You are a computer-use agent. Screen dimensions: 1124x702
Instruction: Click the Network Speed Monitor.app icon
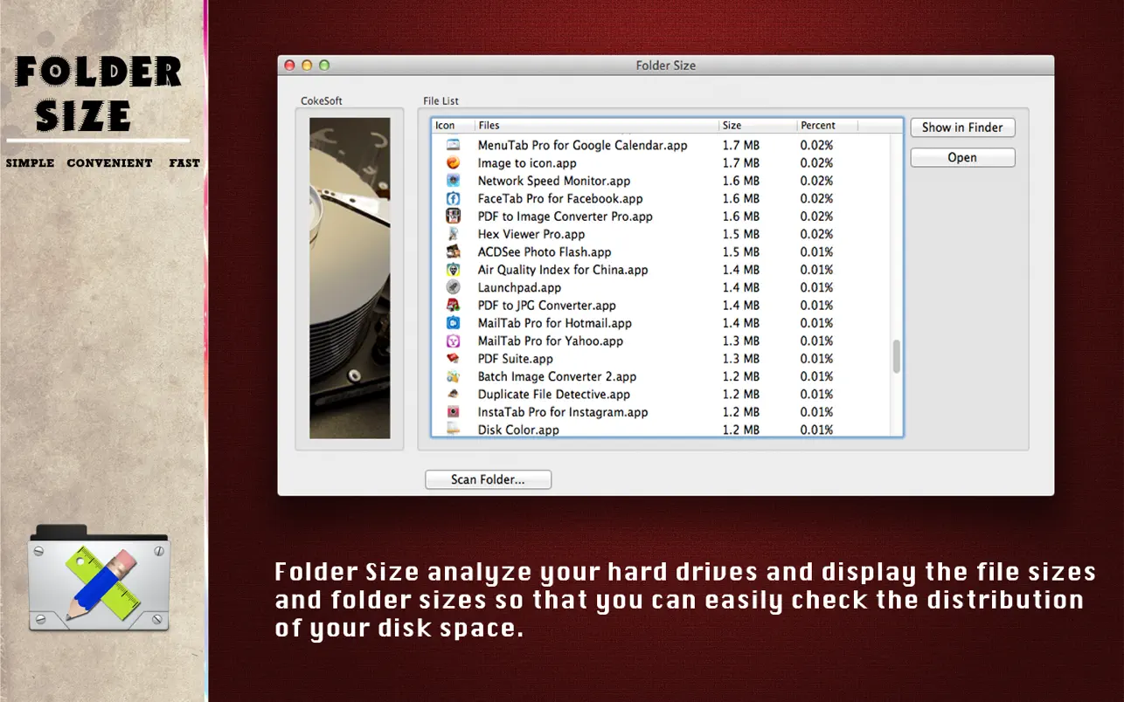454,180
